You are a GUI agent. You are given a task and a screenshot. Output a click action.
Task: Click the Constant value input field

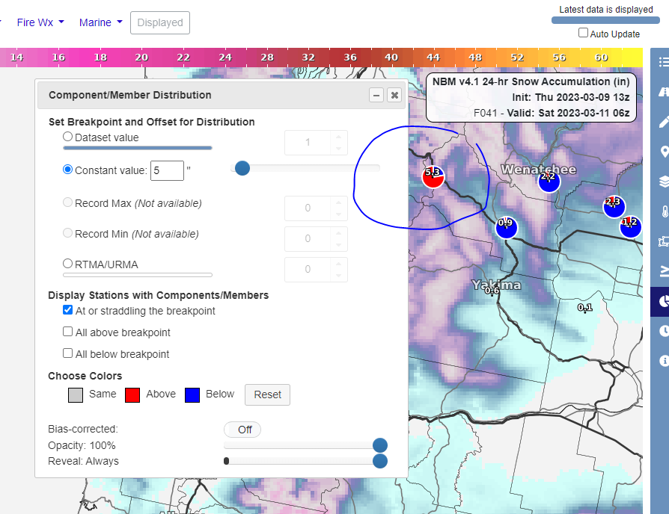point(167,170)
